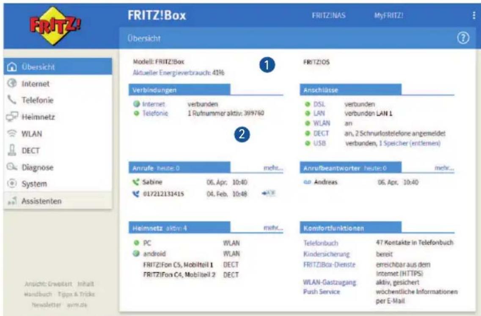
Task: Click green status dot beside DSL
Action: (x=308, y=104)
